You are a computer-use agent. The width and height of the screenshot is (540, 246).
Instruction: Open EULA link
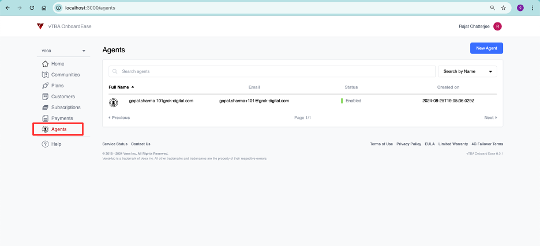click(x=430, y=144)
